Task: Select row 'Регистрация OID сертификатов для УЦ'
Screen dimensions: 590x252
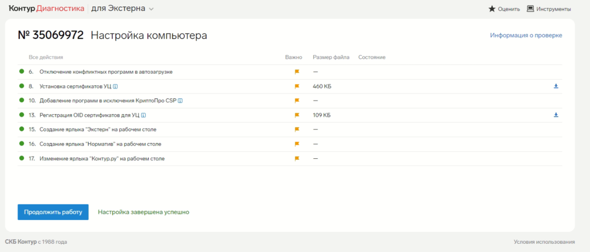Action: coord(290,115)
